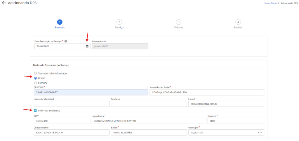Expand the Município dropdown chevron
Viewport: 299px width, 141px height.
point(261,133)
